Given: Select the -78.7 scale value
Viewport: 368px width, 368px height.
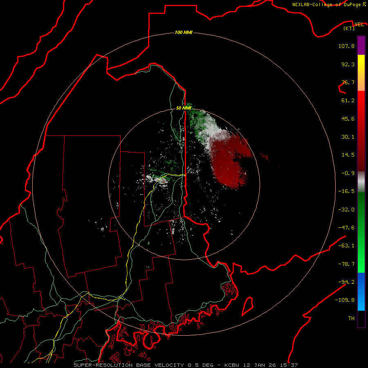Looking at the screenshot, I should tap(346, 264).
